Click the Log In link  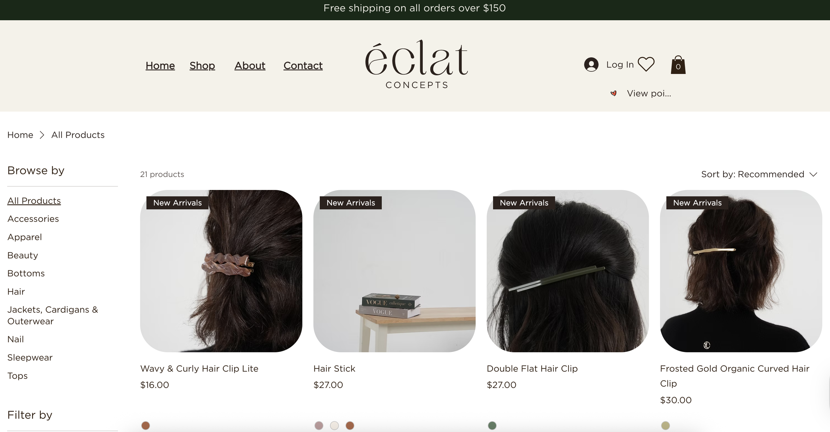tap(620, 65)
